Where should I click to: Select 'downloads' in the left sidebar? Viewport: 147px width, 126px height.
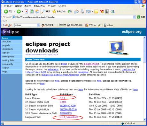point(12,49)
